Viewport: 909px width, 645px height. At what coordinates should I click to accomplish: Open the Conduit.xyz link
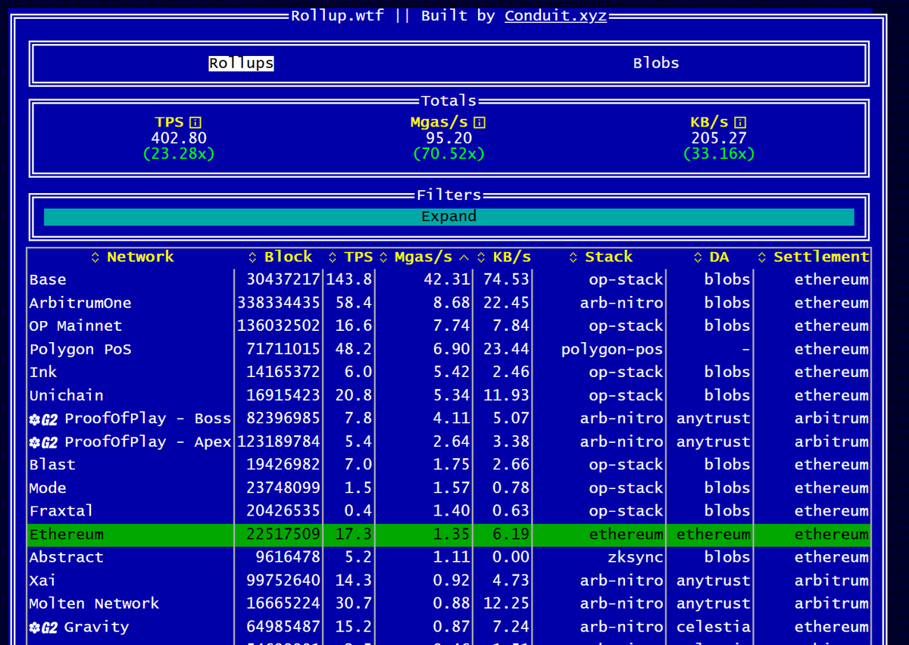(556, 16)
